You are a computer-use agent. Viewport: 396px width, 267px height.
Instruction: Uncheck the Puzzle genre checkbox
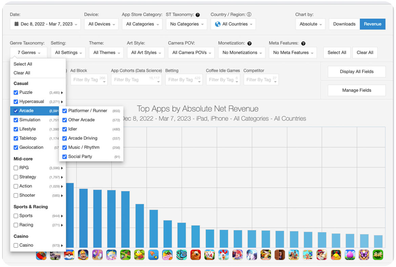click(16, 93)
